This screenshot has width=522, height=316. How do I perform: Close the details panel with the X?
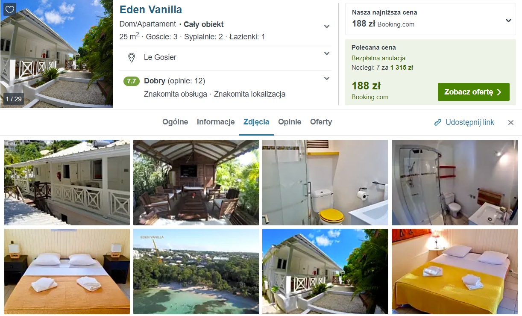click(511, 123)
